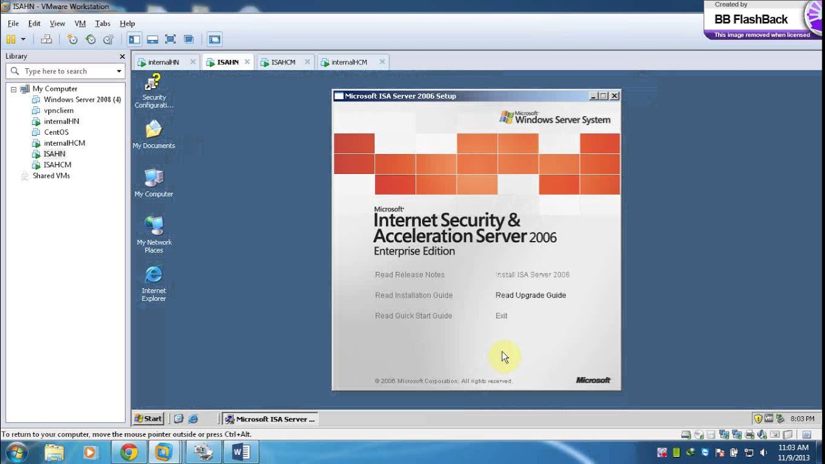Click Exit in ISA Setup
Image resolution: width=825 pixels, height=464 pixels.
[x=501, y=316]
